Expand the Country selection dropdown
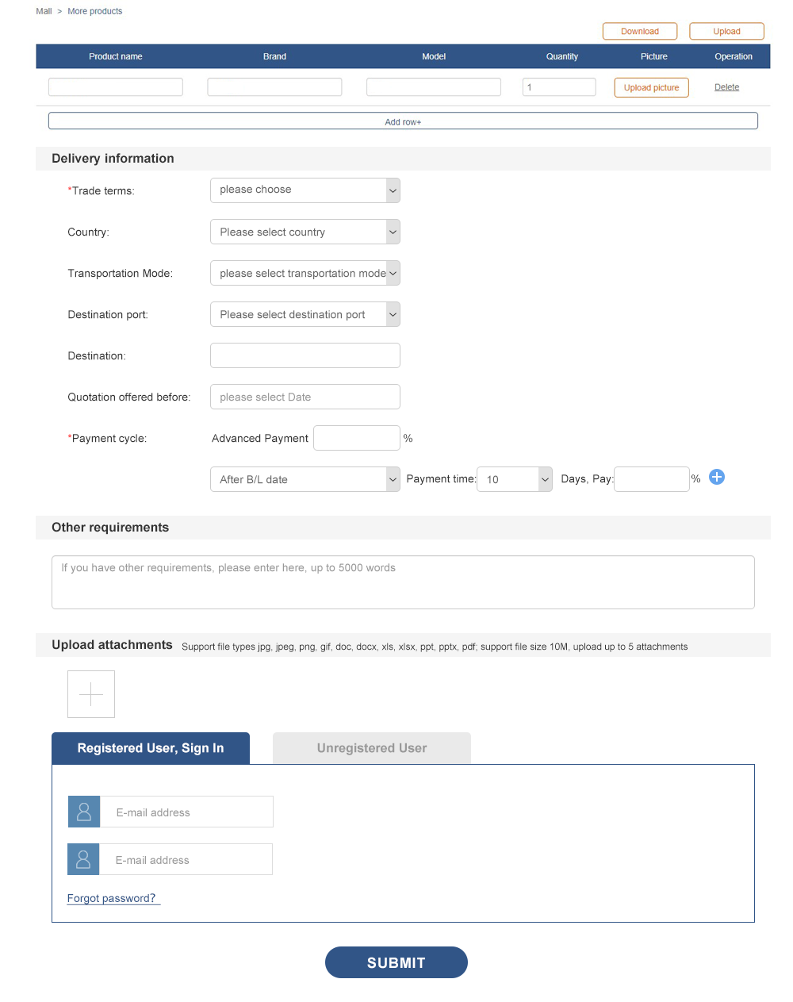This screenshot has height=1002, width=793. (x=305, y=232)
